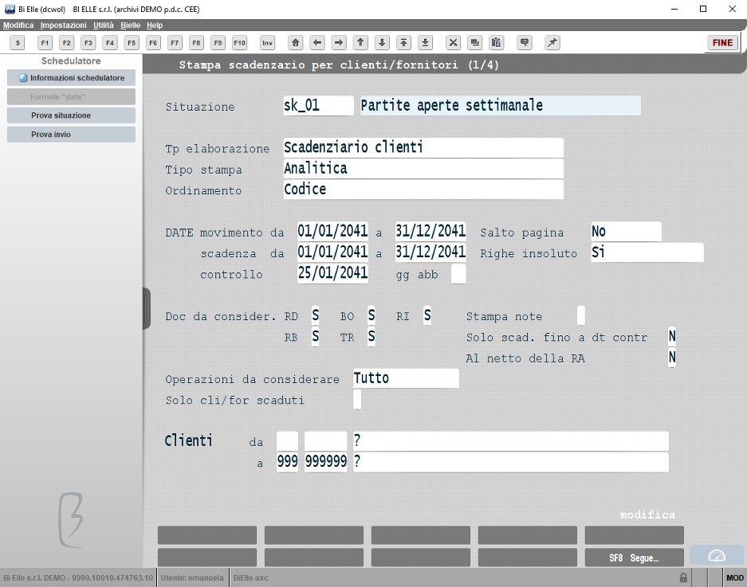Click the F10 function key button
747x587 pixels.
(240, 43)
